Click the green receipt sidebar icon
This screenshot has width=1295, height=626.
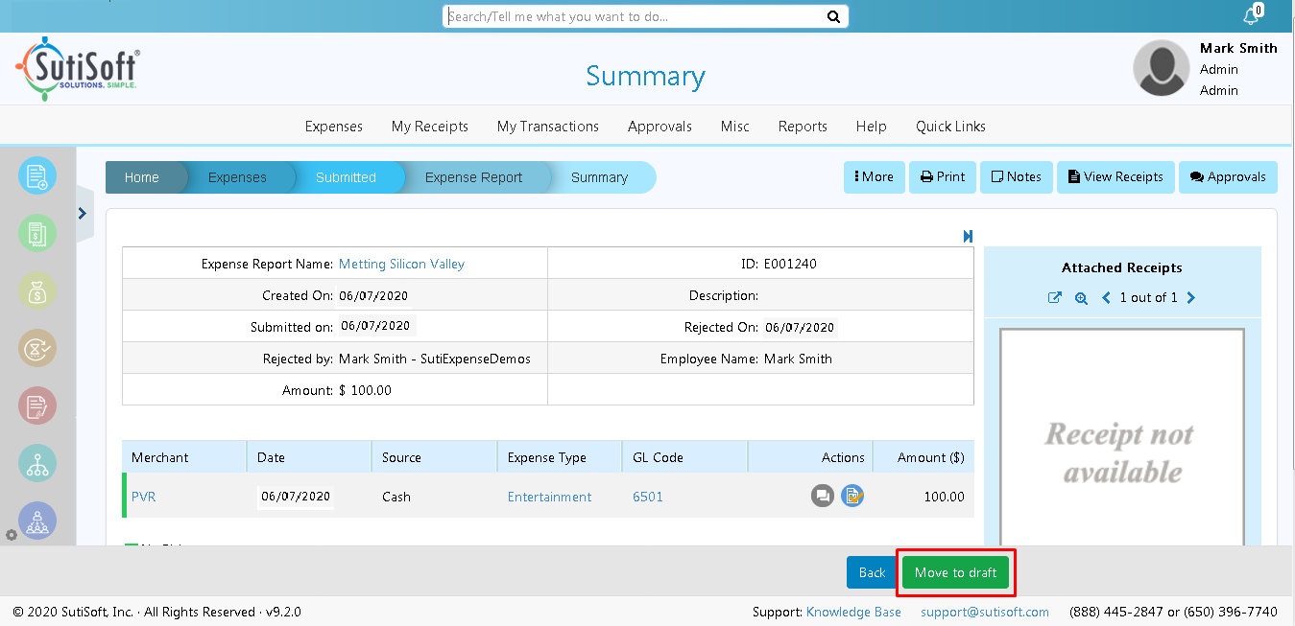(37, 233)
